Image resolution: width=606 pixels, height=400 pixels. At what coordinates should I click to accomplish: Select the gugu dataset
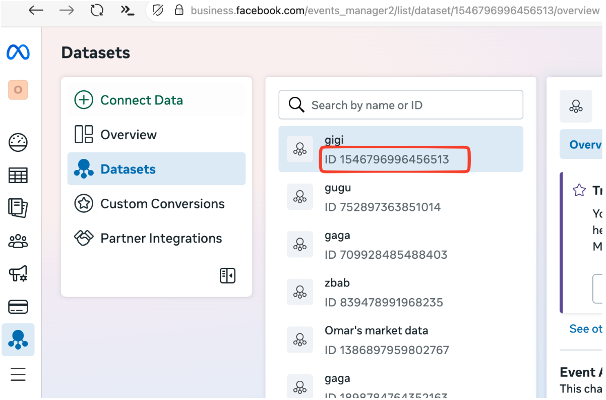click(x=400, y=197)
